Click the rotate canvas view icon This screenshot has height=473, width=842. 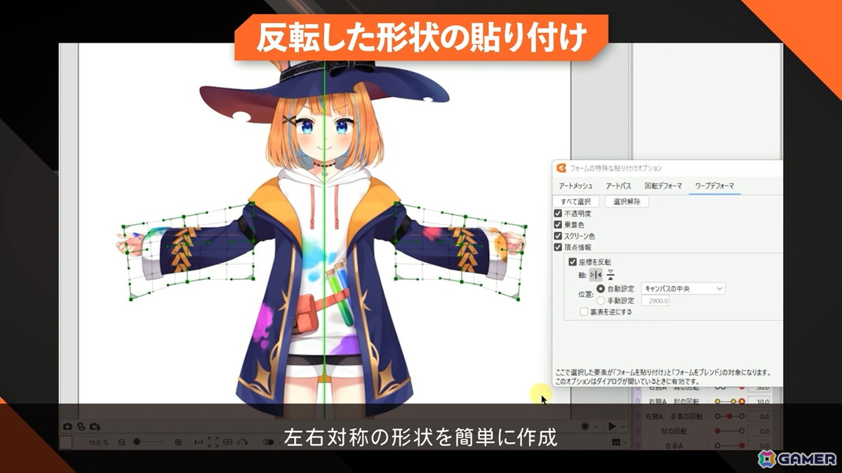coord(243,442)
